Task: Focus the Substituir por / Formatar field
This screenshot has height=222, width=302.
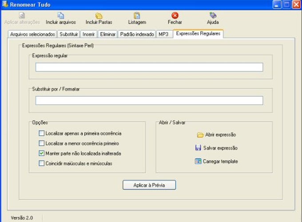Action: (149, 100)
